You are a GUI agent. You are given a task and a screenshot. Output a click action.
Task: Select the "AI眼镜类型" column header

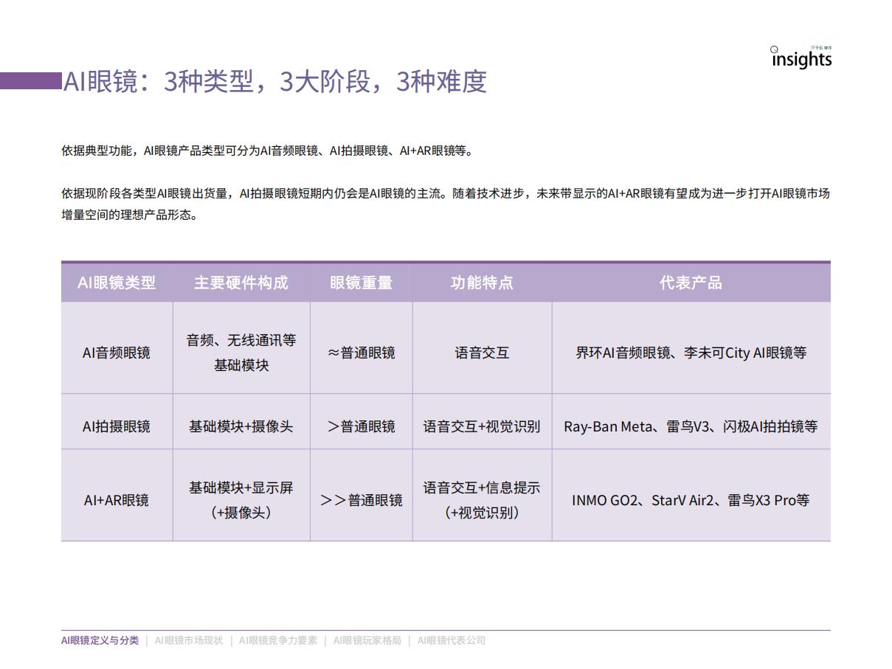(x=117, y=282)
